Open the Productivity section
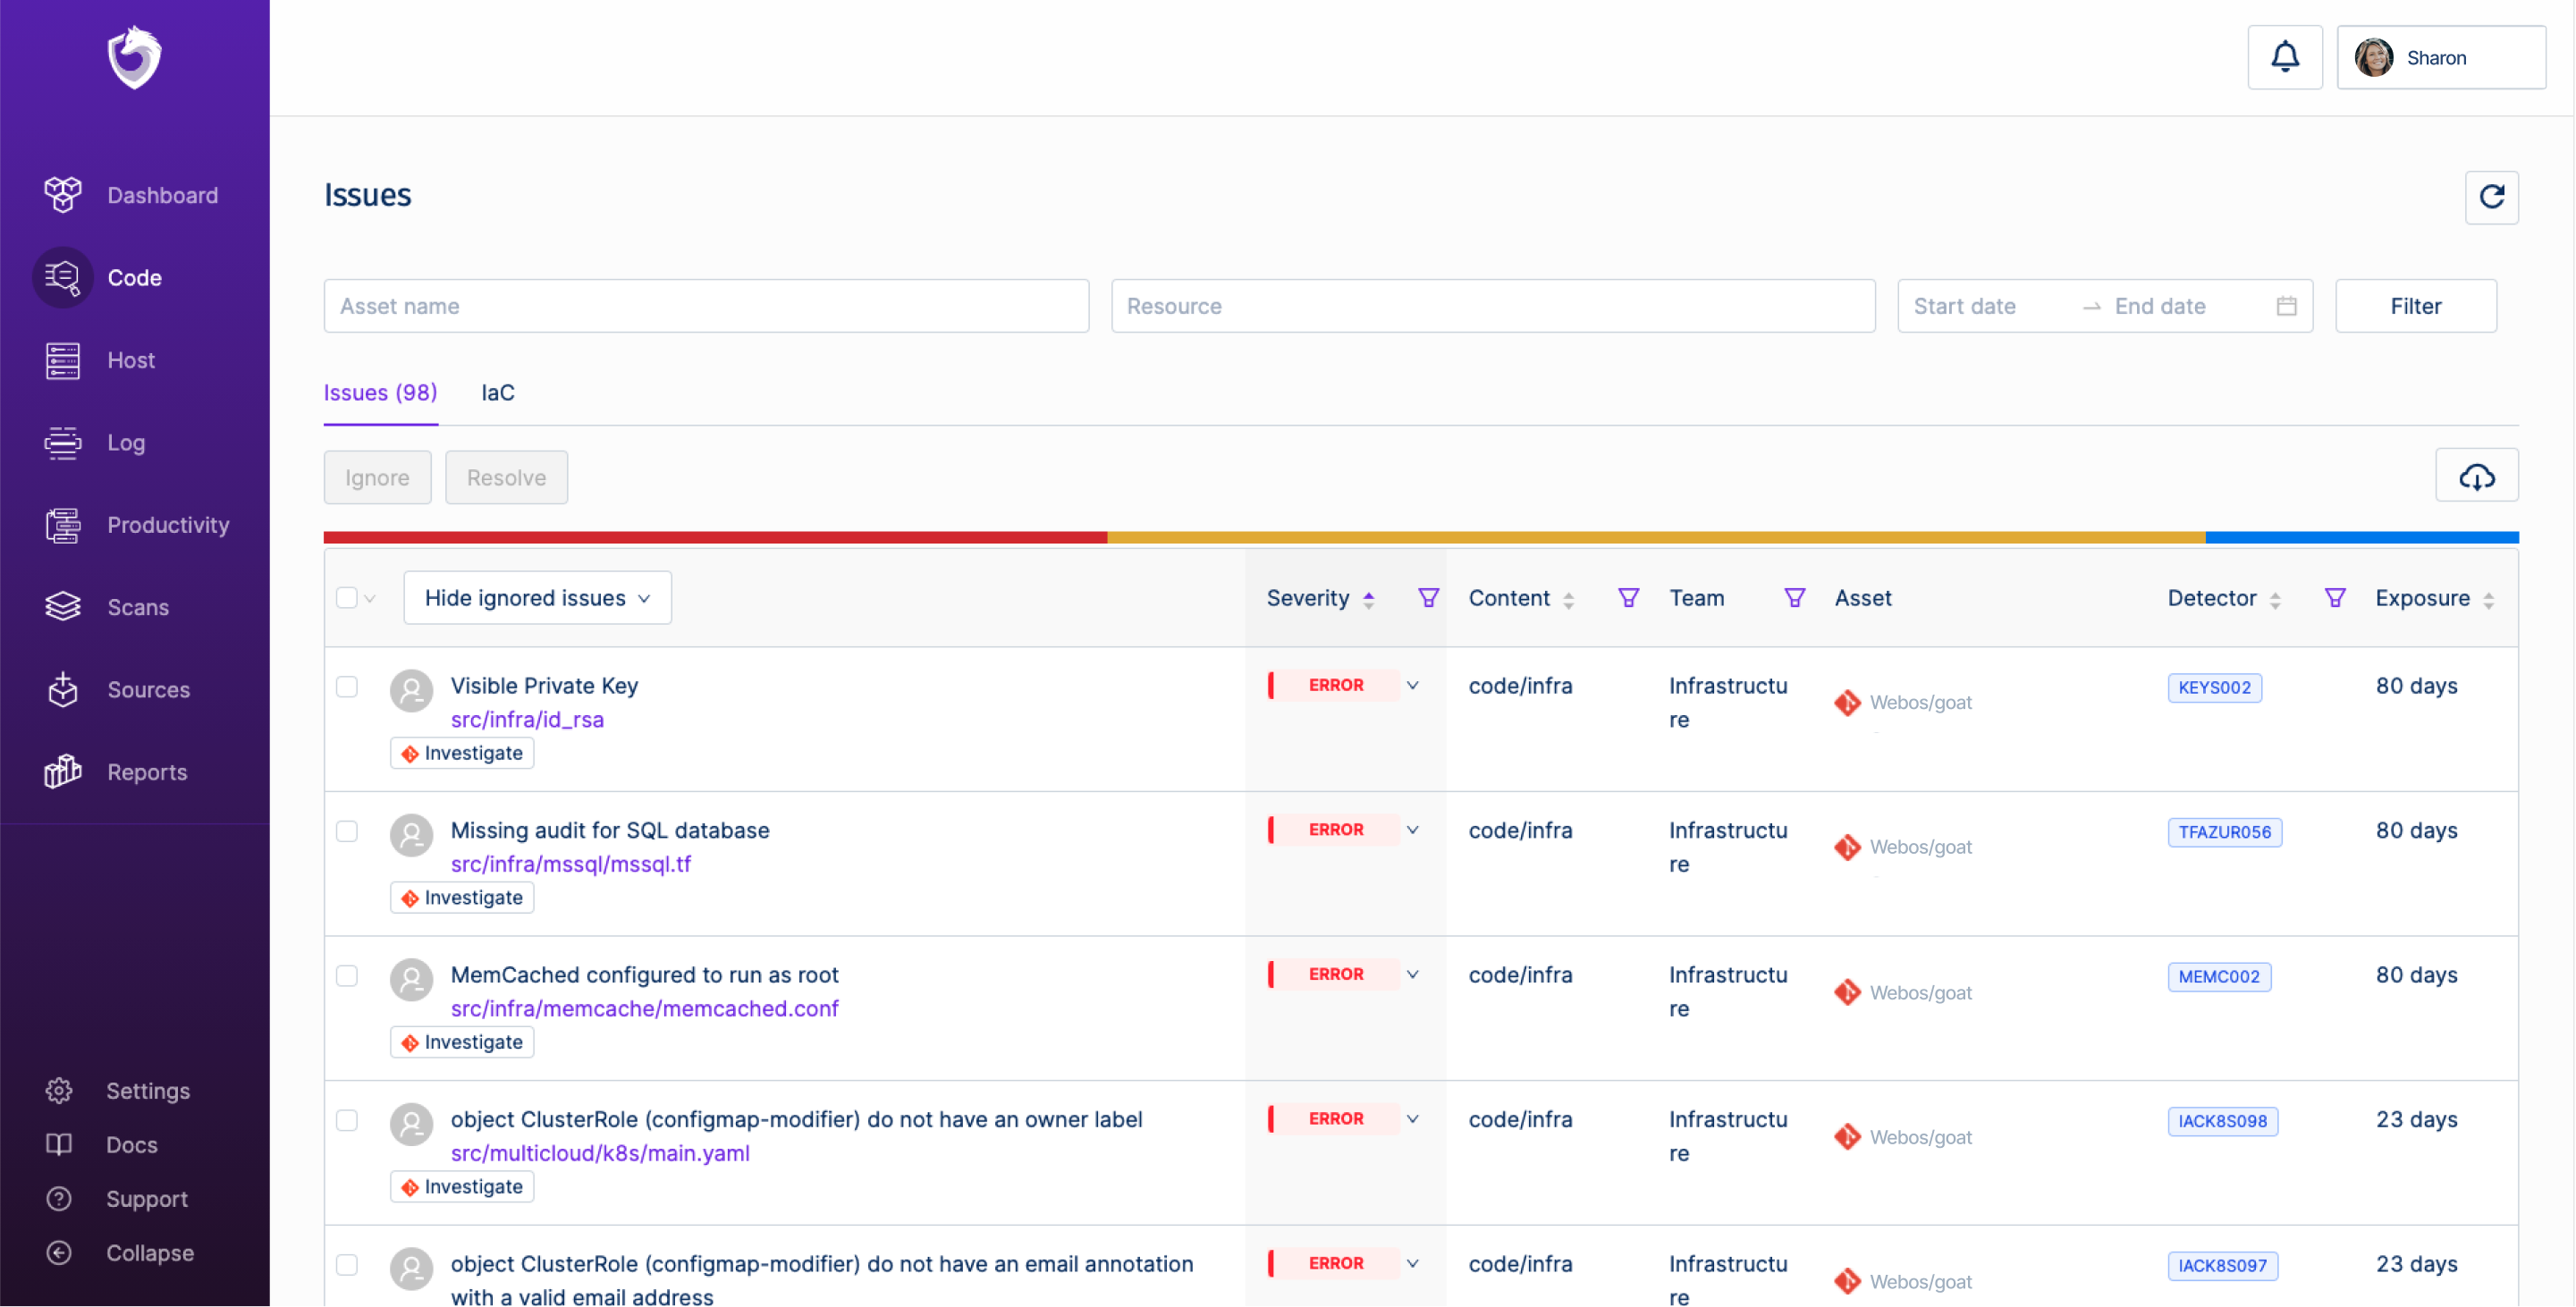Screen dimensions: 2576x1307 click(168, 525)
